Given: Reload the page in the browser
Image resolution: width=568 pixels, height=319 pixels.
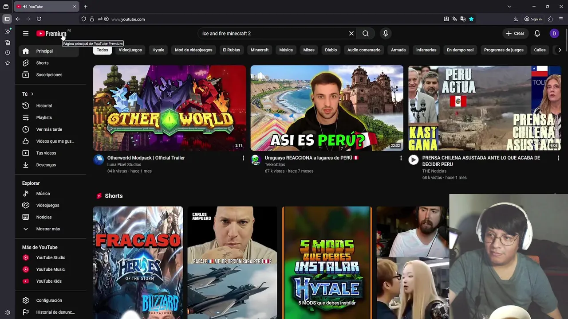Looking at the screenshot, I should point(39,19).
